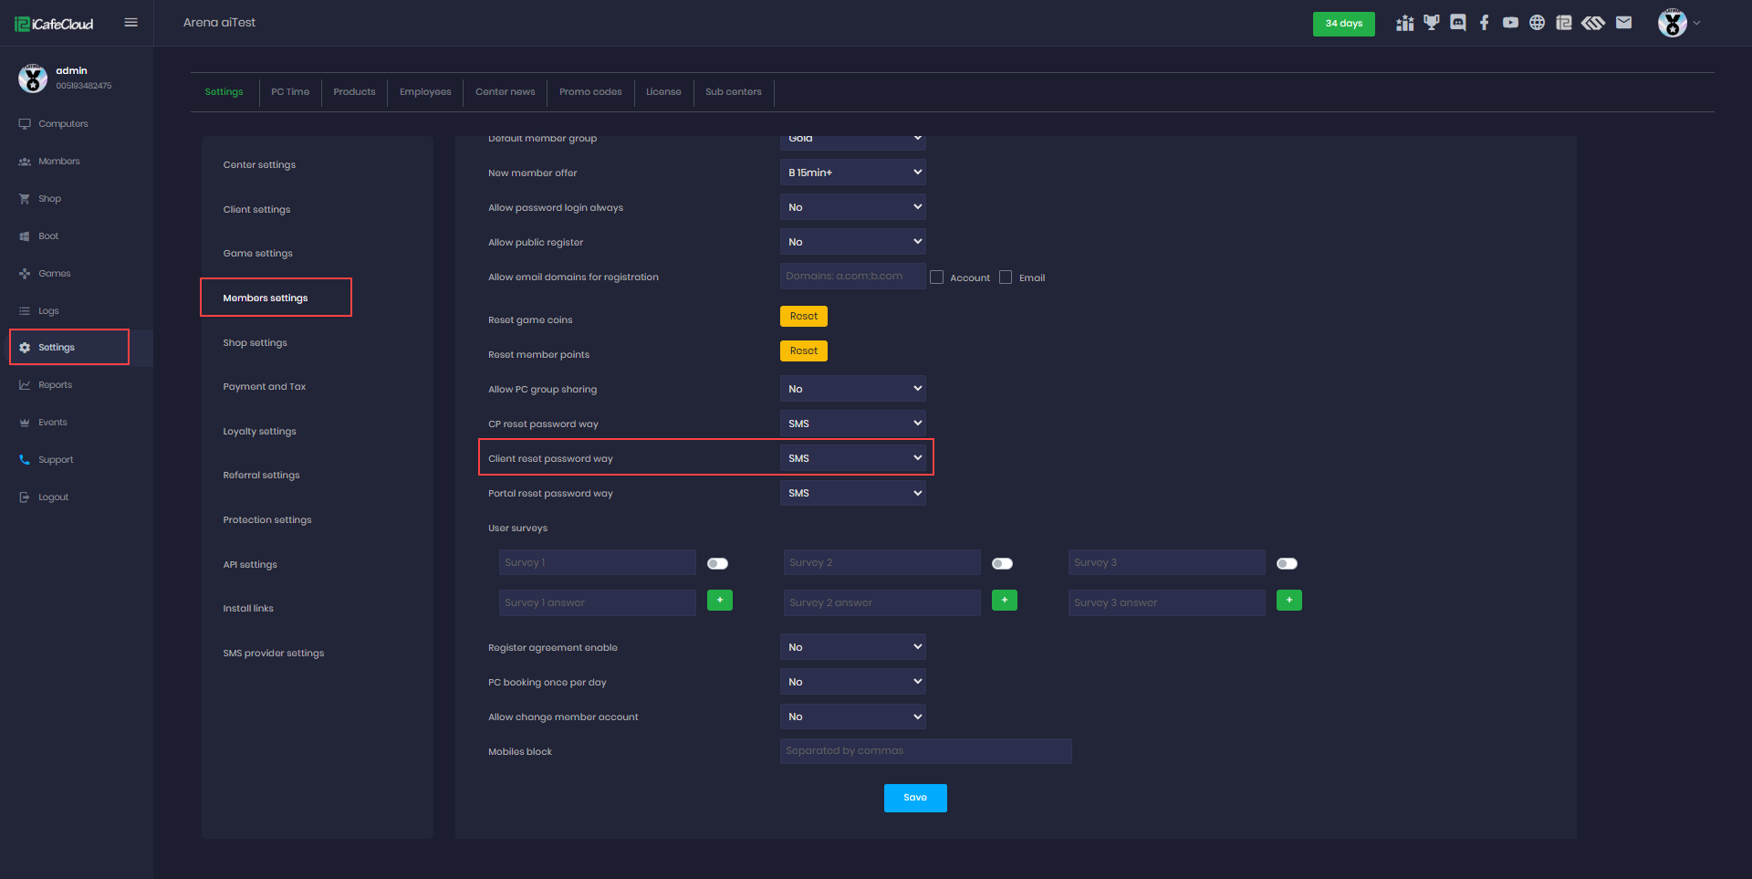The image size is (1752, 879).
Task: Open the Employees tab
Action: (x=425, y=92)
